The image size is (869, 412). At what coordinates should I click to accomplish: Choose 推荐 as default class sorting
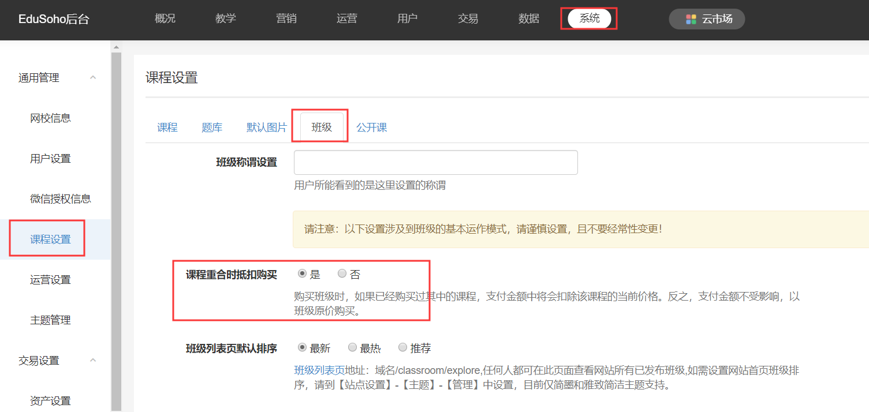(x=402, y=347)
